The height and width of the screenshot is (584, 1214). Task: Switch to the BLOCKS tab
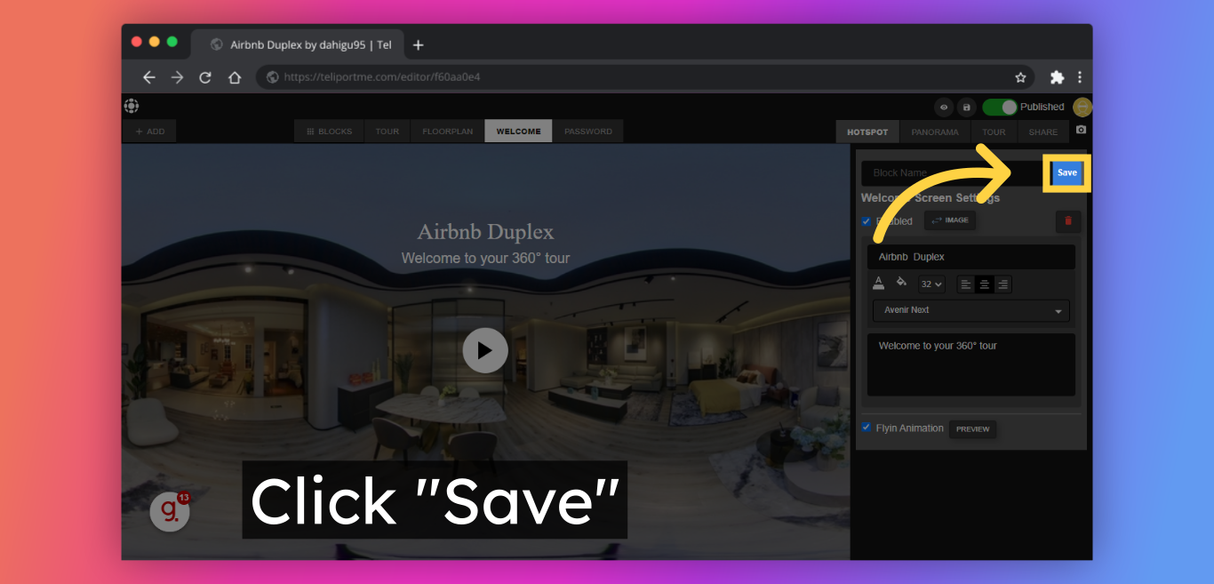tap(329, 132)
